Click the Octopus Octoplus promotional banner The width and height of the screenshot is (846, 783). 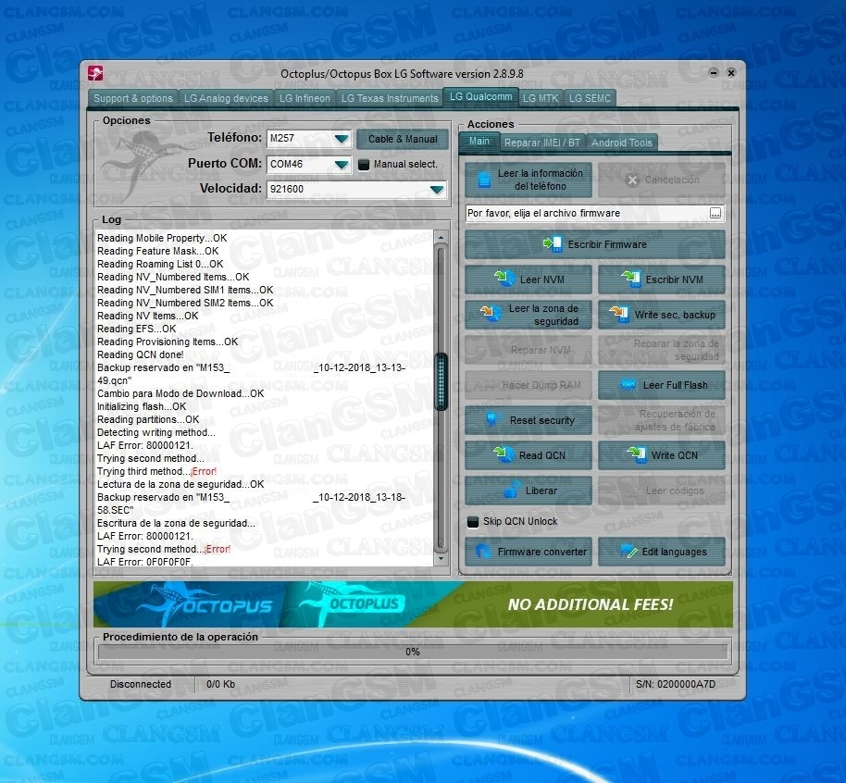click(413, 603)
